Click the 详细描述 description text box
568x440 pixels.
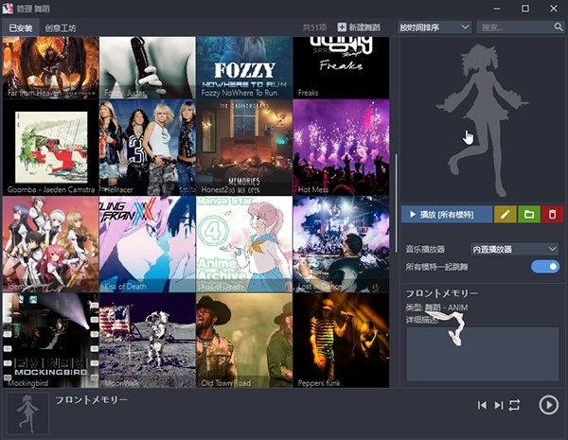pyautogui.click(x=483, y=354)
